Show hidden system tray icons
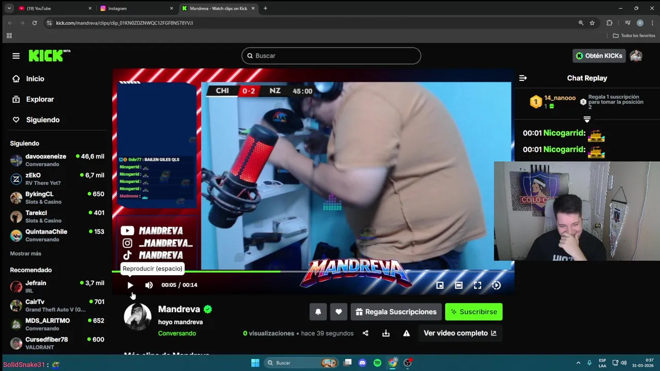 [x=578, y=363]
